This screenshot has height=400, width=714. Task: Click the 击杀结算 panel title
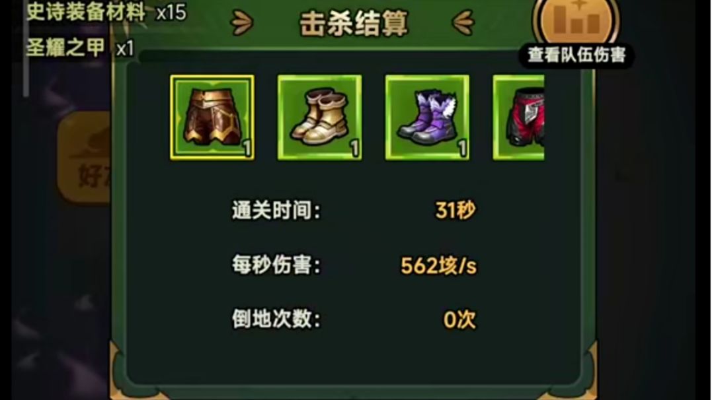tap(354, 24)
